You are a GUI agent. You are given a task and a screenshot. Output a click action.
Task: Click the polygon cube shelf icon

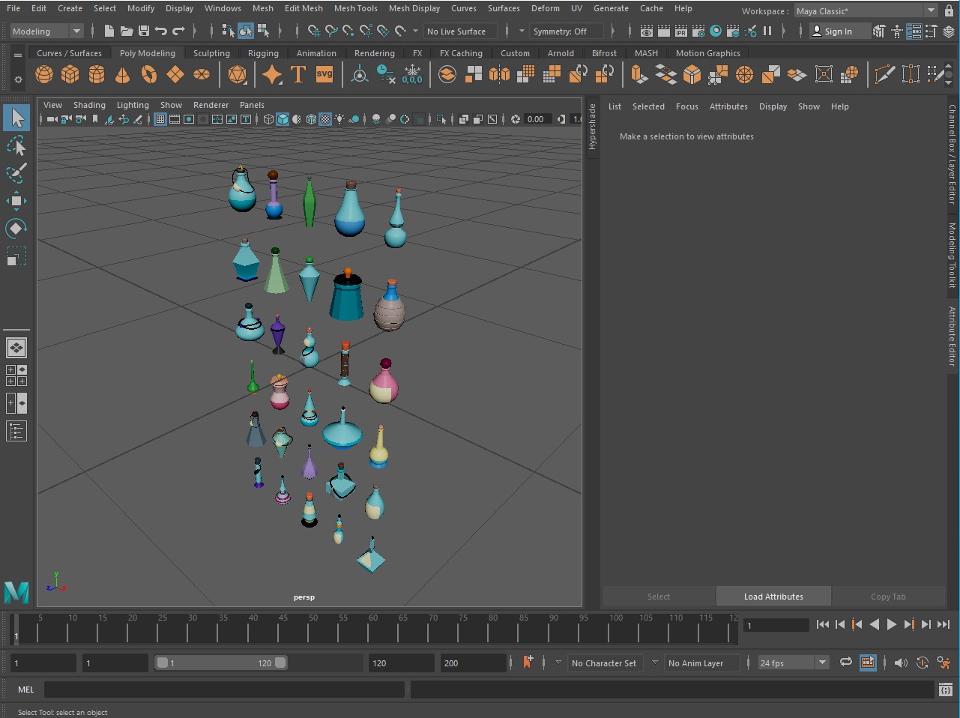click(70, 74)
